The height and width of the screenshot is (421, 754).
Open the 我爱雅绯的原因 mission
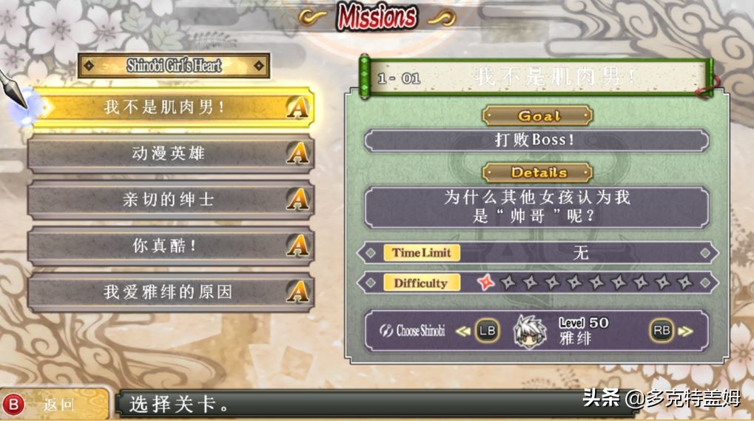(x=171, y=292)
